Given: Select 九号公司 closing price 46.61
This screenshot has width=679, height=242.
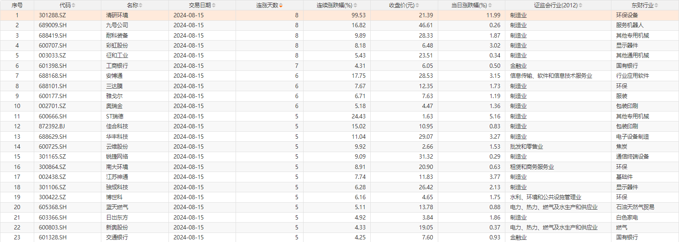Looking at the screenshot, I should point(426,25).
